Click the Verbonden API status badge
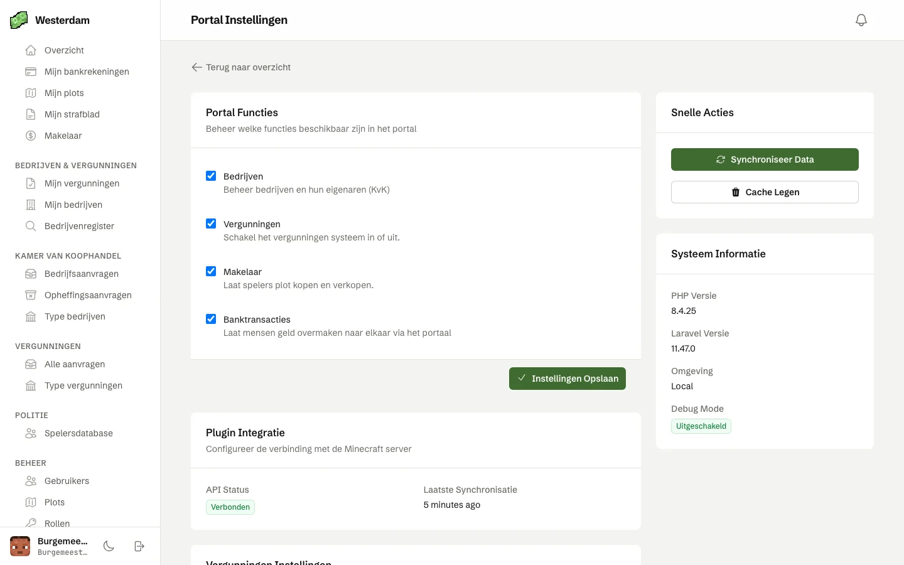This screenshot has width=904, height=565. click(x=230, y=507)
